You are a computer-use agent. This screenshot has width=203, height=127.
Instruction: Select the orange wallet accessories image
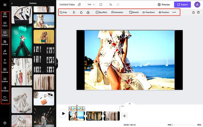click(x=44, y=99)
